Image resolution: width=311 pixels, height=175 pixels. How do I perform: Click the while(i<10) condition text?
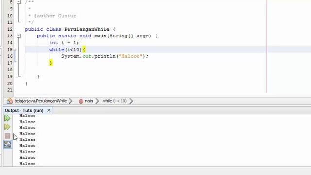(65, 50)
